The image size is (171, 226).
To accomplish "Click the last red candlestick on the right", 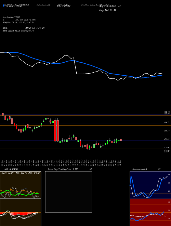I will pyautogui.click(x=121, y=140).
